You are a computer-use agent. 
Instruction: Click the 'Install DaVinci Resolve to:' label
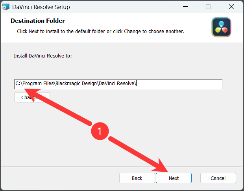point(43,56)
